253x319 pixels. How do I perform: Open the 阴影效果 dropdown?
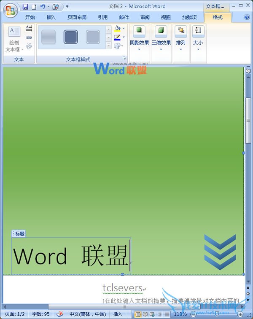140,38
